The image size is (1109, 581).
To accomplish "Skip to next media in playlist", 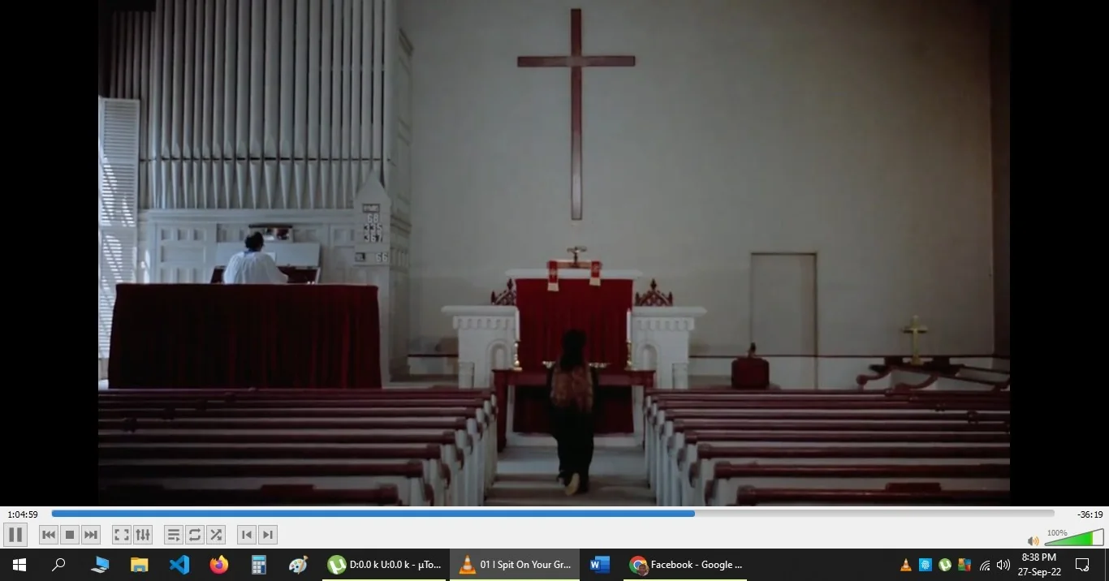I will pos(91,535).
